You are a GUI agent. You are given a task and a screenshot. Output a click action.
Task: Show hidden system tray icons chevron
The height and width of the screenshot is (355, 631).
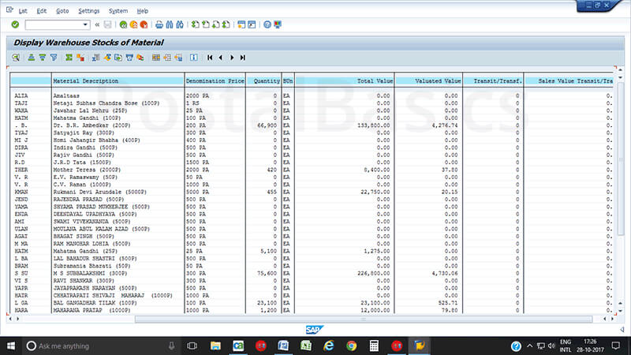pyautogui.click(x=530, y=346)
